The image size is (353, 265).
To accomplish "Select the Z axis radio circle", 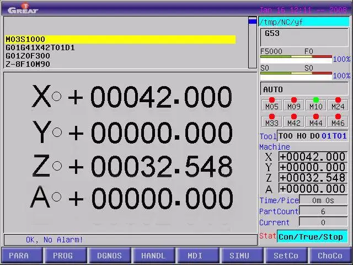I will click(x=57, y=166).
